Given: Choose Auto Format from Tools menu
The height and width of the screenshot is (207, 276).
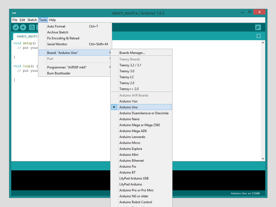Looking at the screenshot, I should tap(75, 26).
